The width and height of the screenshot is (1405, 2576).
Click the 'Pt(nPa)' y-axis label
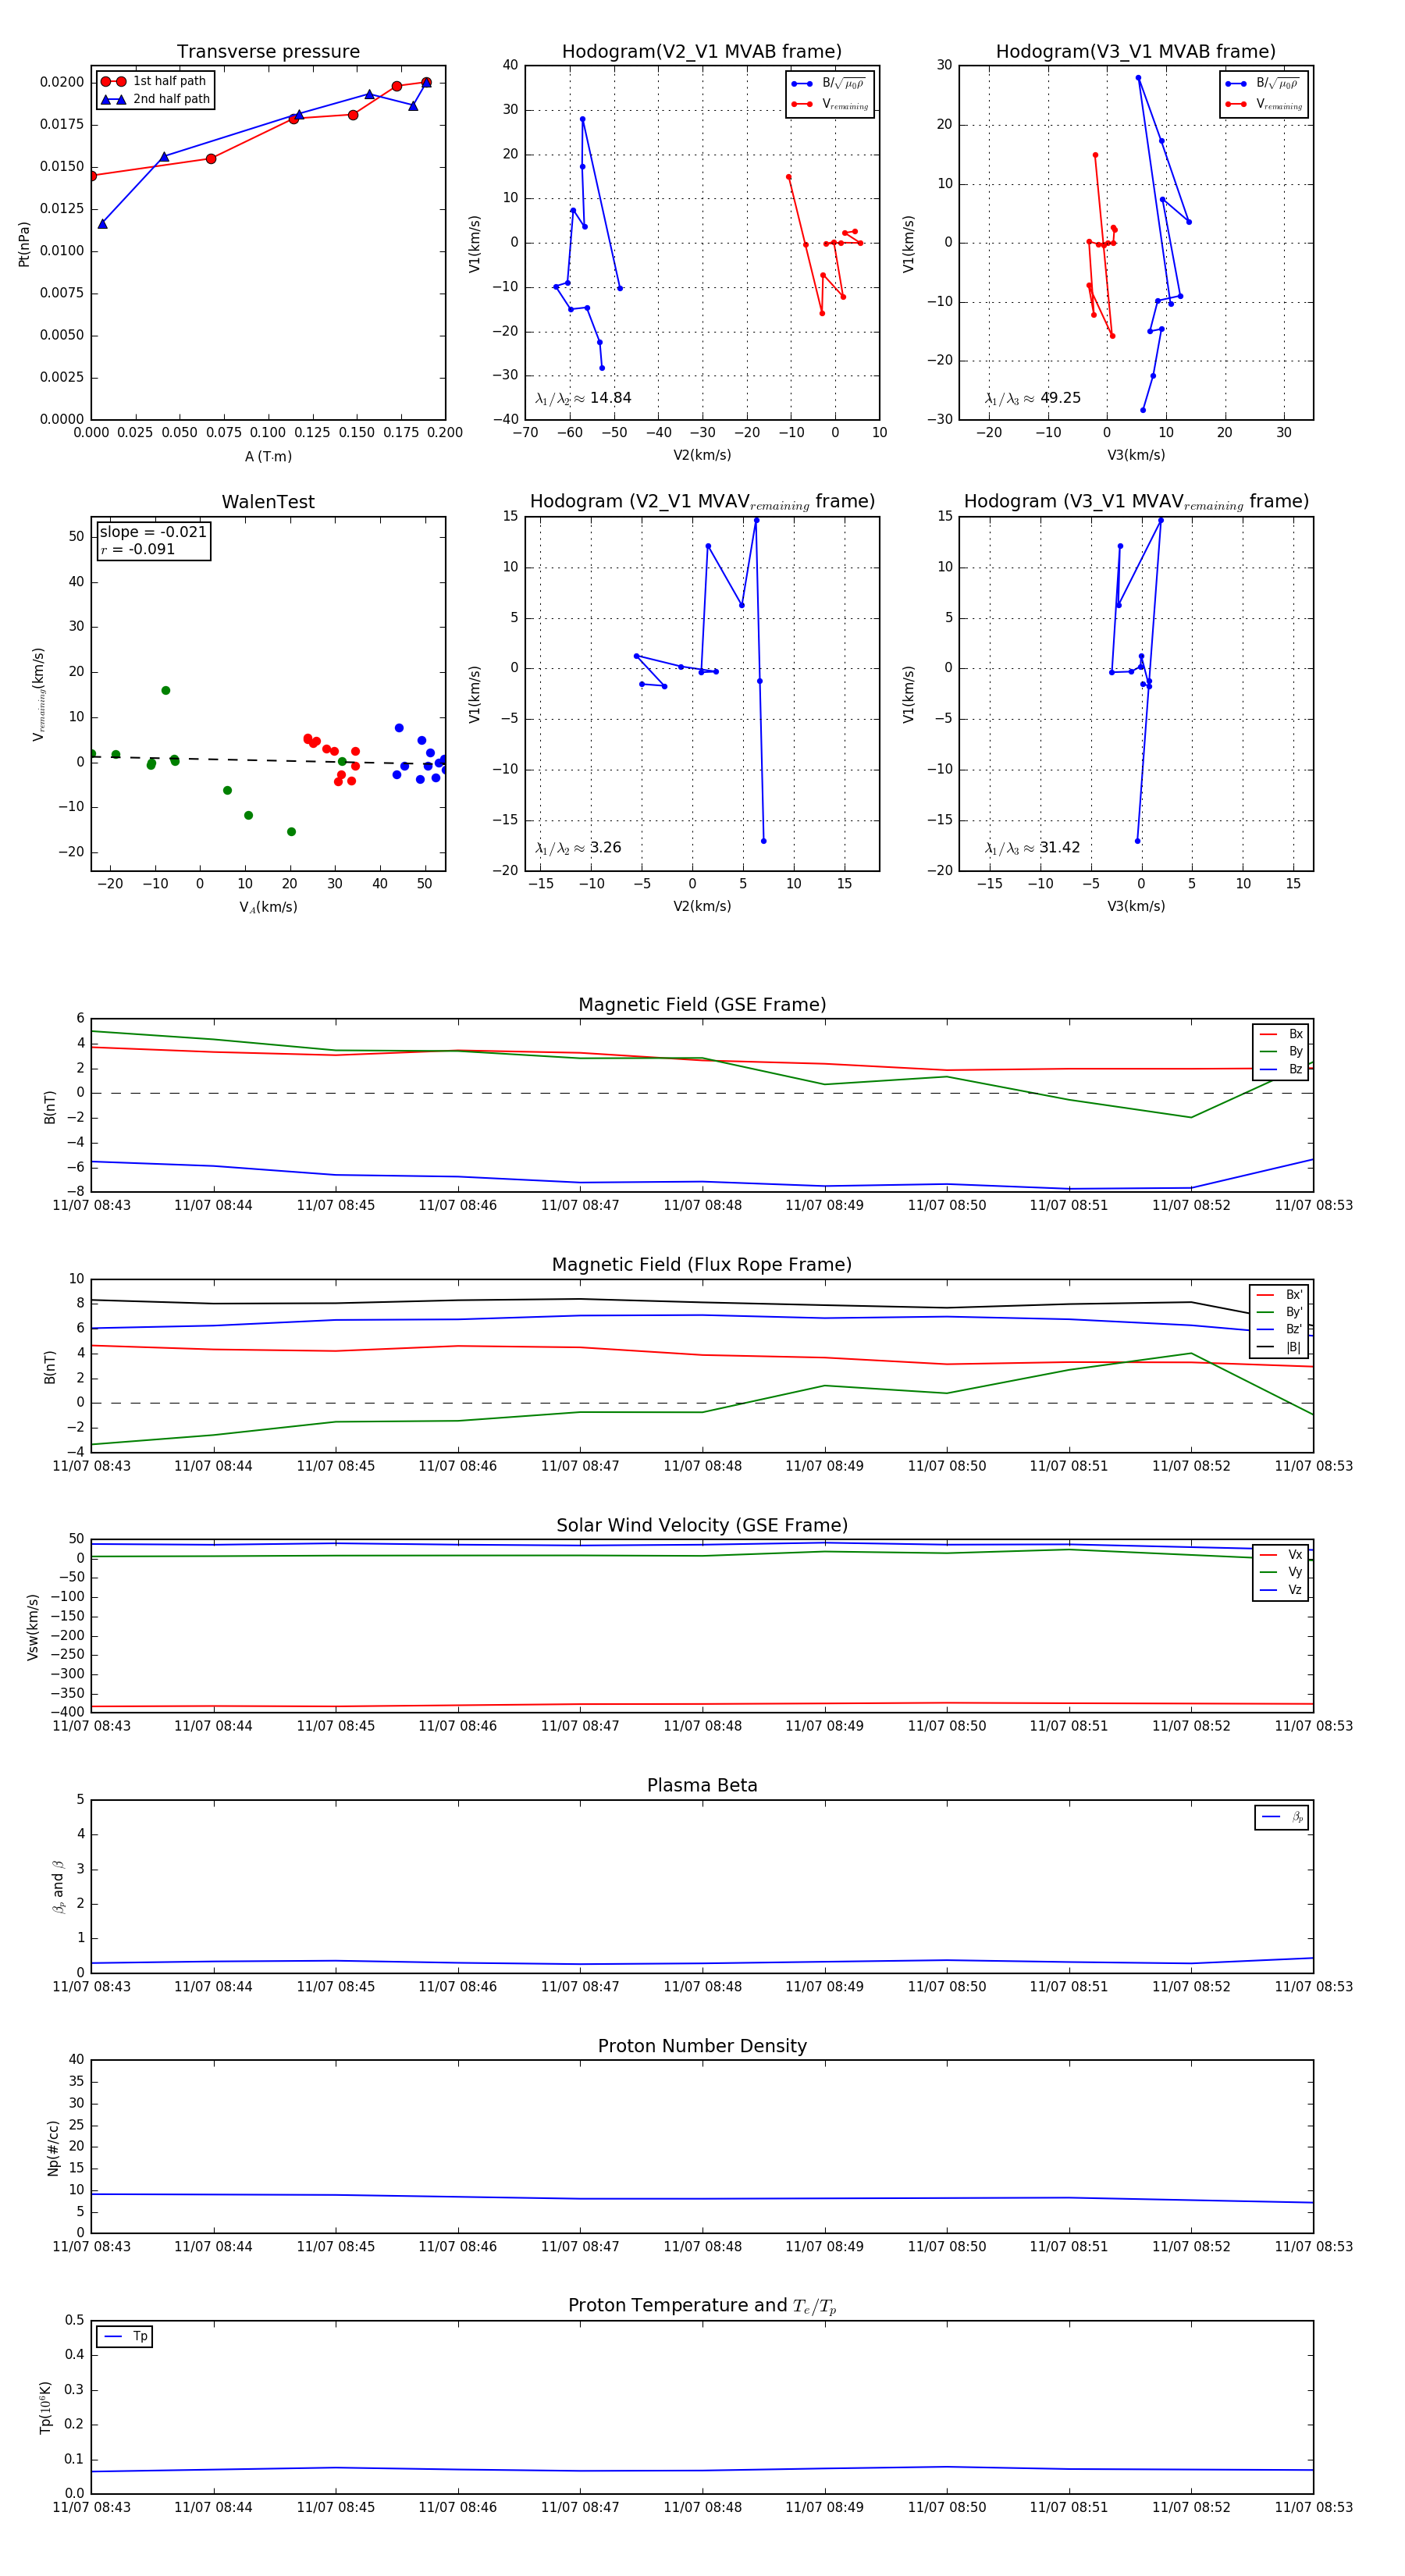tap(24, 244)
